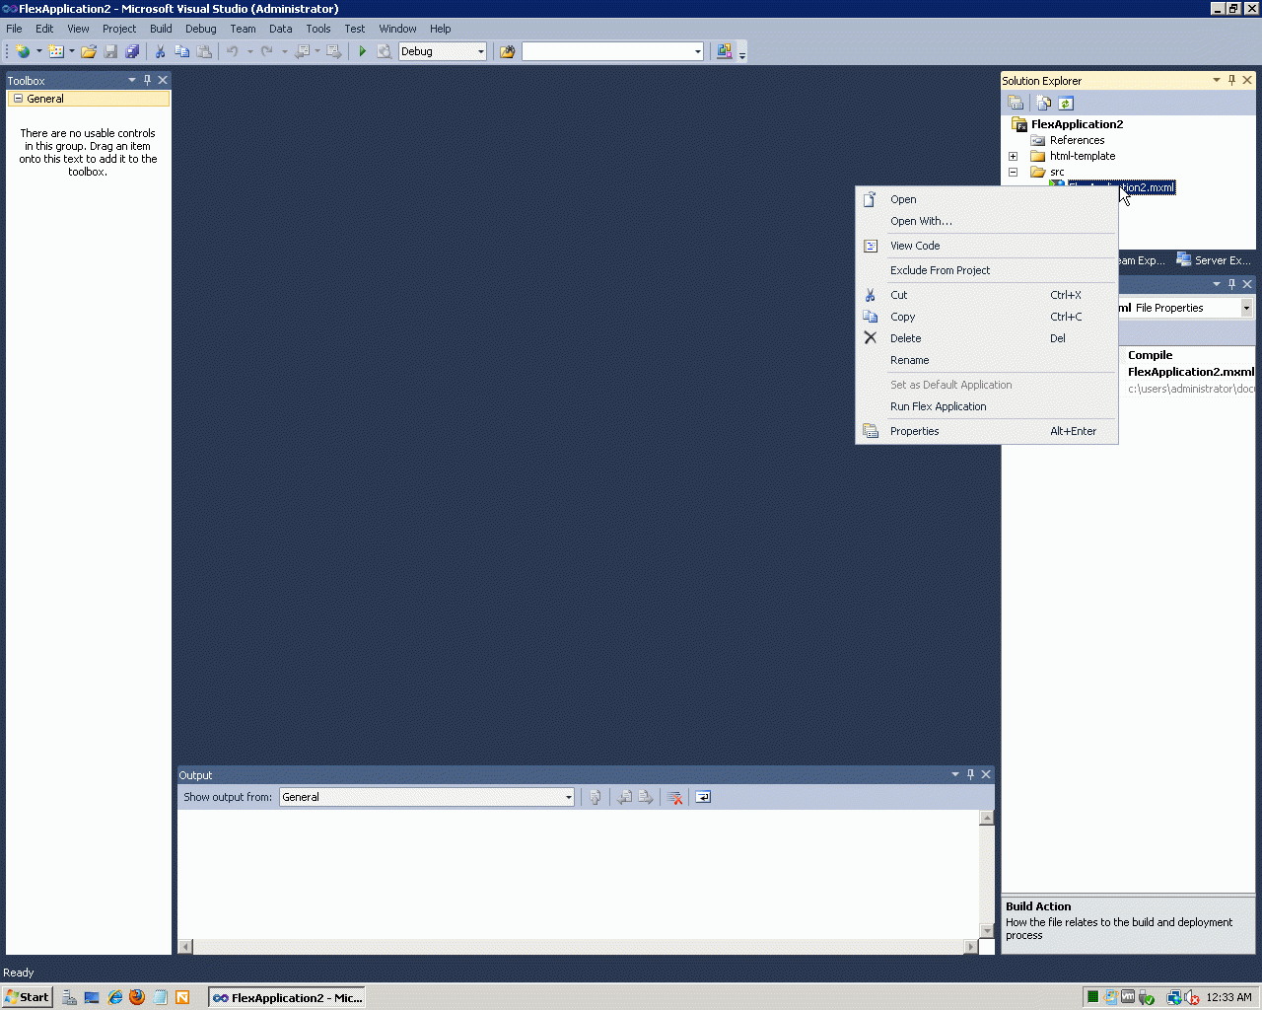Toggle Word Wrap icon in Output panel
This screenshot has height=1010, width=1262.
click(x=703, y=797)
